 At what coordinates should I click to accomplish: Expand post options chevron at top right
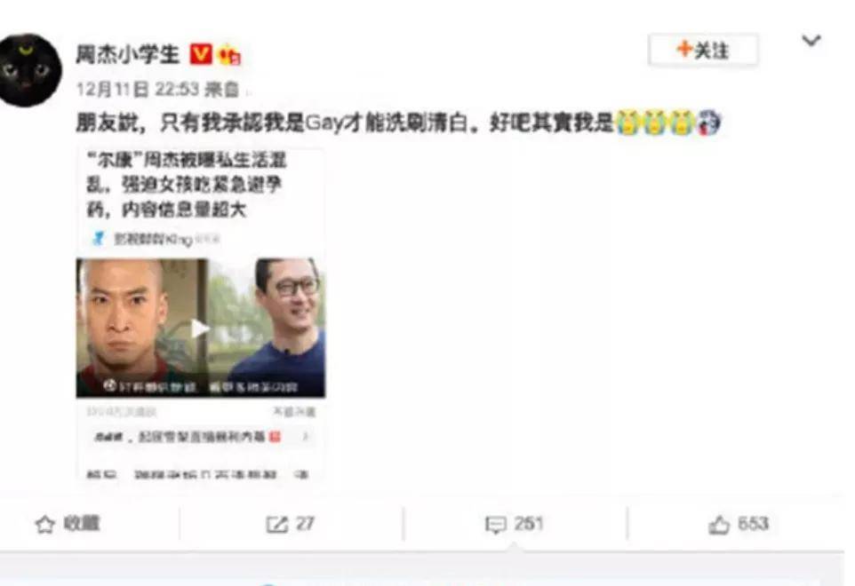[811, 40]
